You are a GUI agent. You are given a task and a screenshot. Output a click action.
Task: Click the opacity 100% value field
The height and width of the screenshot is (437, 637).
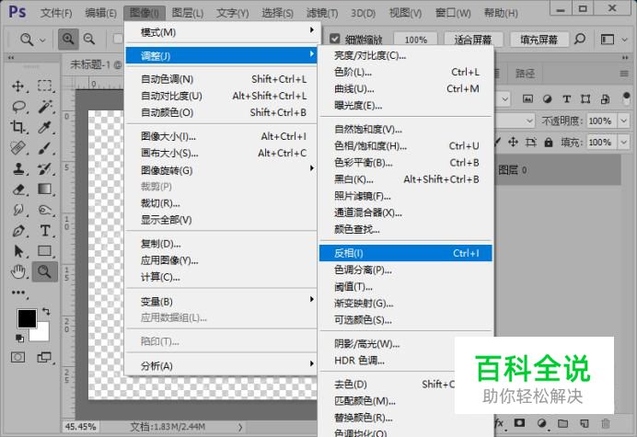(x=601, y=121)
